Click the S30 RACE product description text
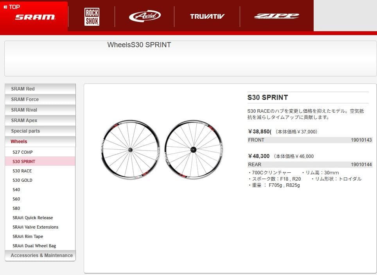The image size is (377, 275). [305, 114]
